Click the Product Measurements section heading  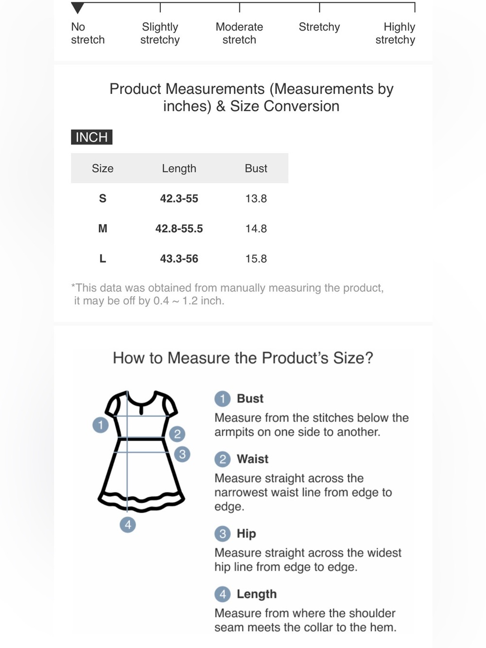pos(251,97)
